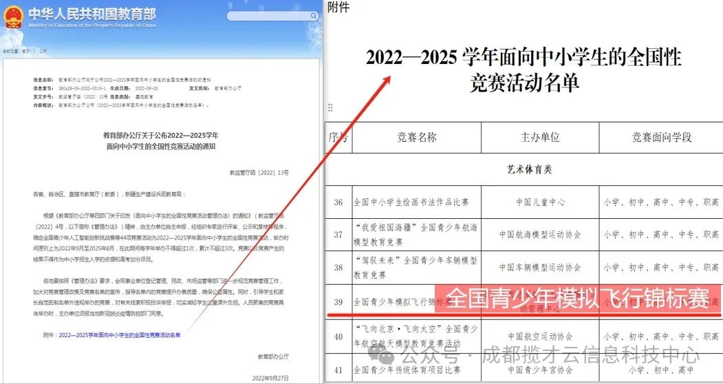723x384 pixels.
Task: Click row number 37 in the table
Action: point(338,235)
